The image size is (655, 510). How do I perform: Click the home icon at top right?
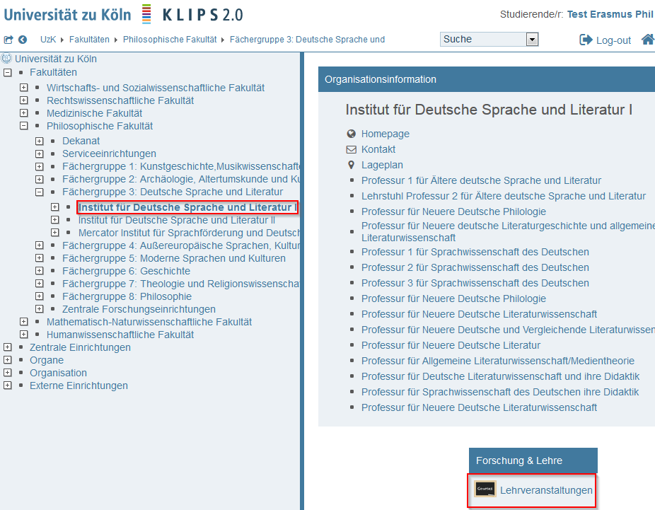pyautogui.click(x=649, y=40)
